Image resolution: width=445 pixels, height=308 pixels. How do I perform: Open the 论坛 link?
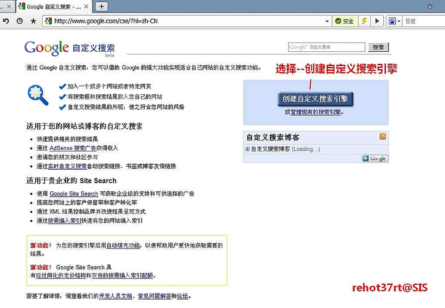click(183, 296)
